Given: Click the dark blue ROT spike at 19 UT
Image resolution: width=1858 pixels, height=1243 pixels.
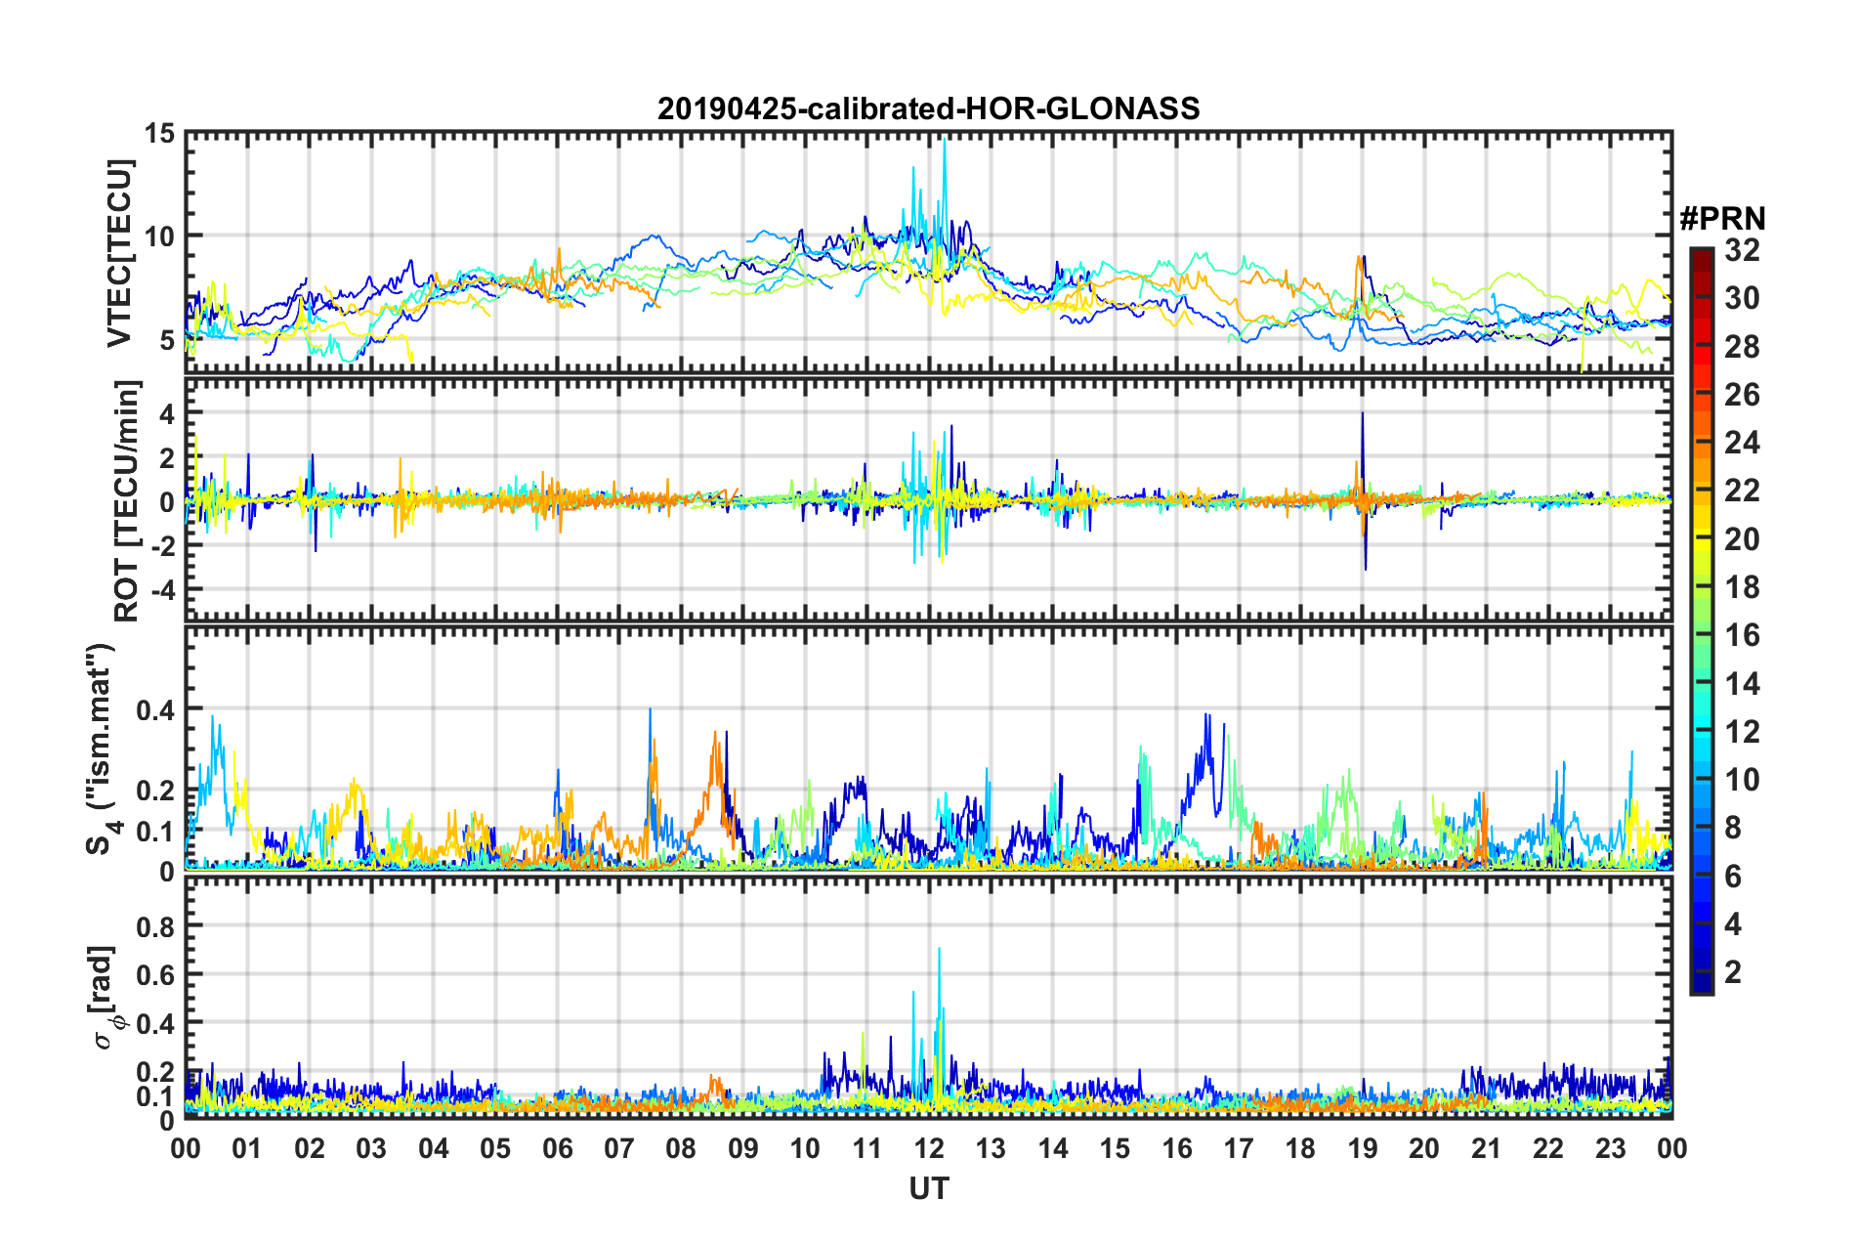Looking at the screenshot, I should coord(1363,489).
